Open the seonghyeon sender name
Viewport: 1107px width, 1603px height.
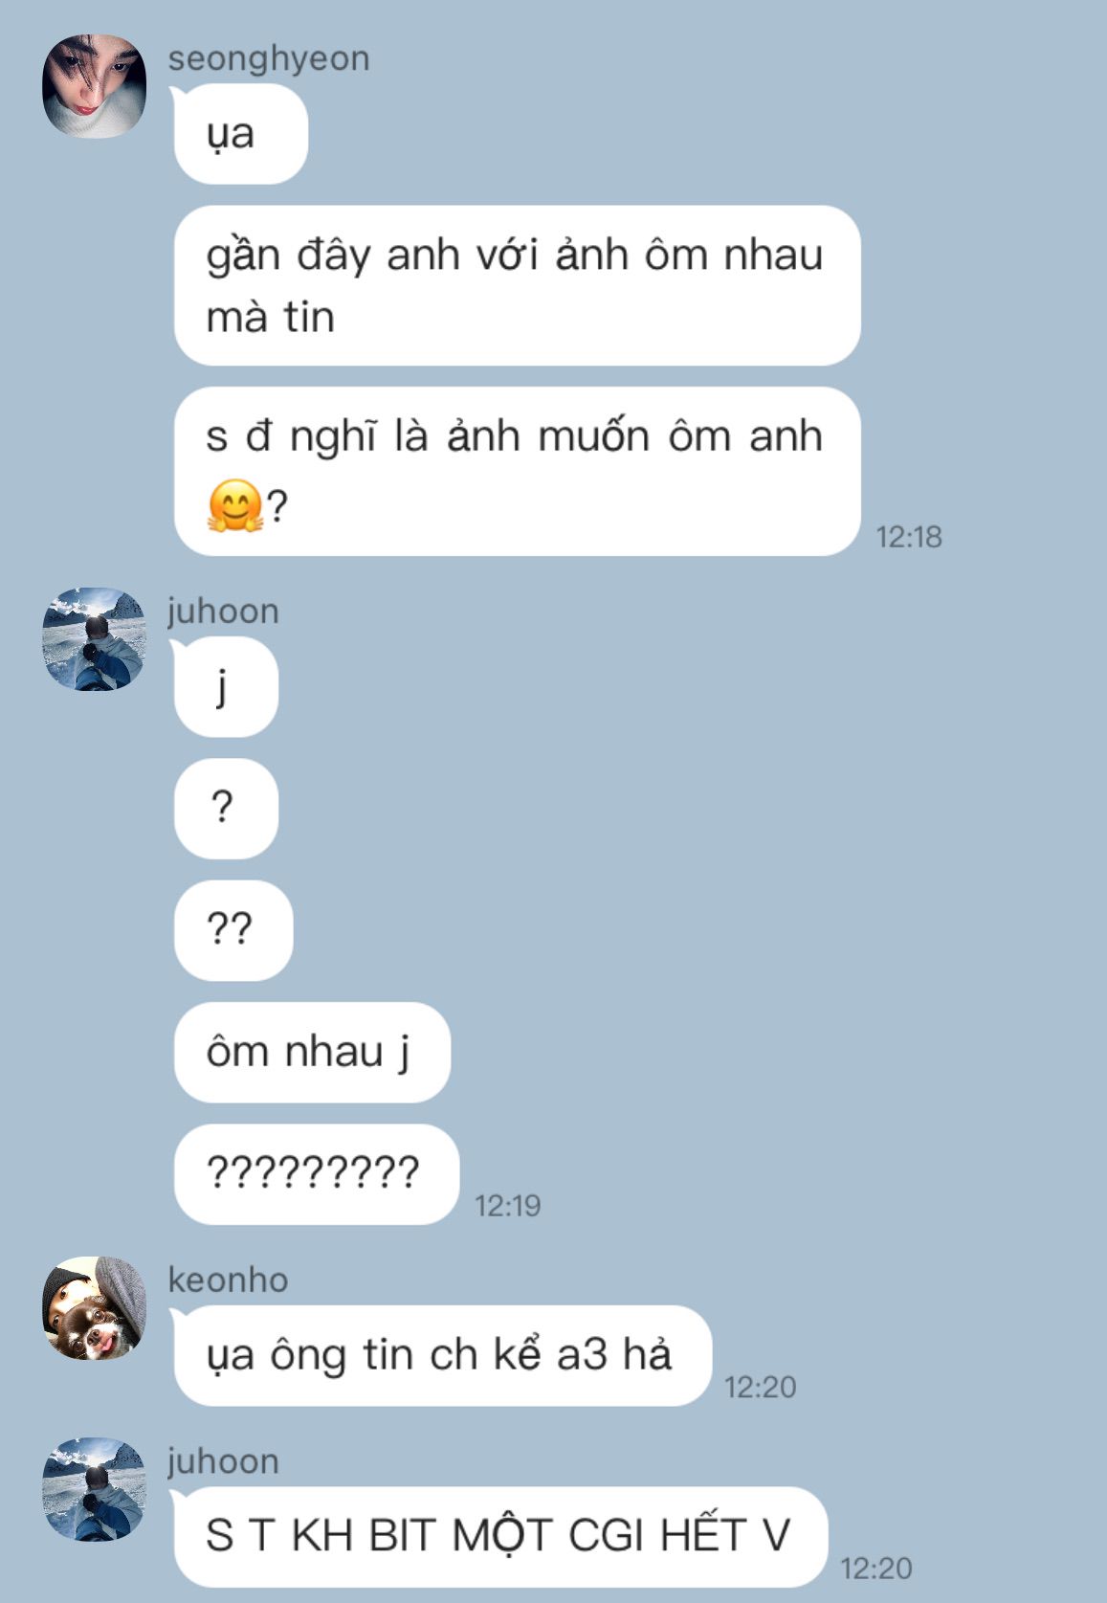pyautogui.click(x=269, y=58)
